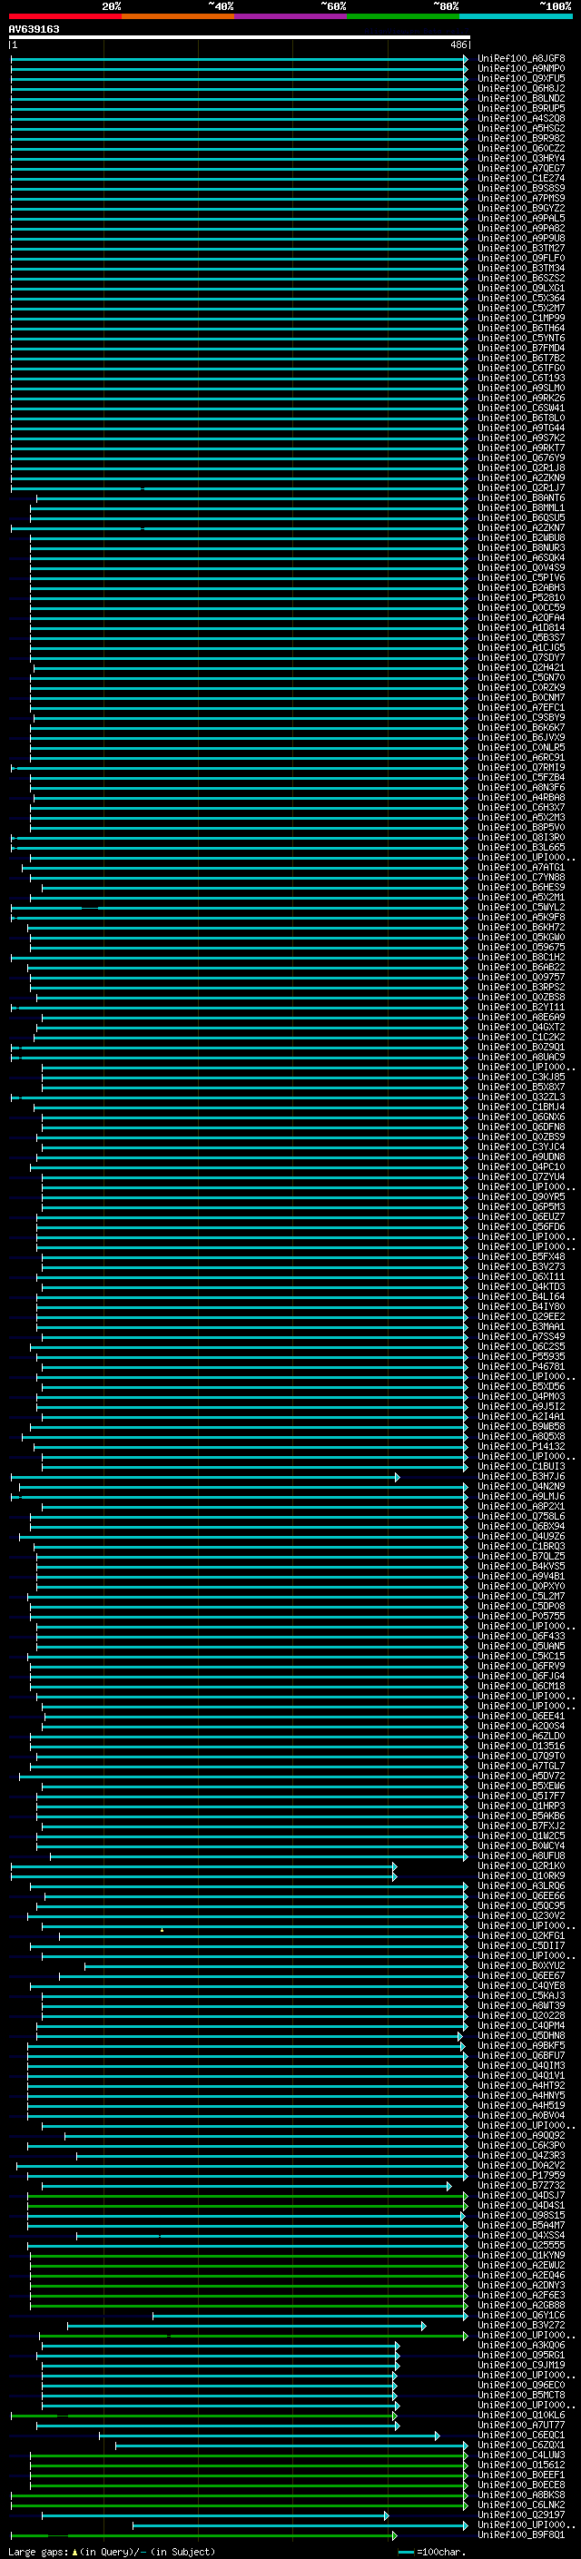This screenshot has height=2559, width=581.
Task: Select label UniRef100_A9RK26
Action: 521,399
